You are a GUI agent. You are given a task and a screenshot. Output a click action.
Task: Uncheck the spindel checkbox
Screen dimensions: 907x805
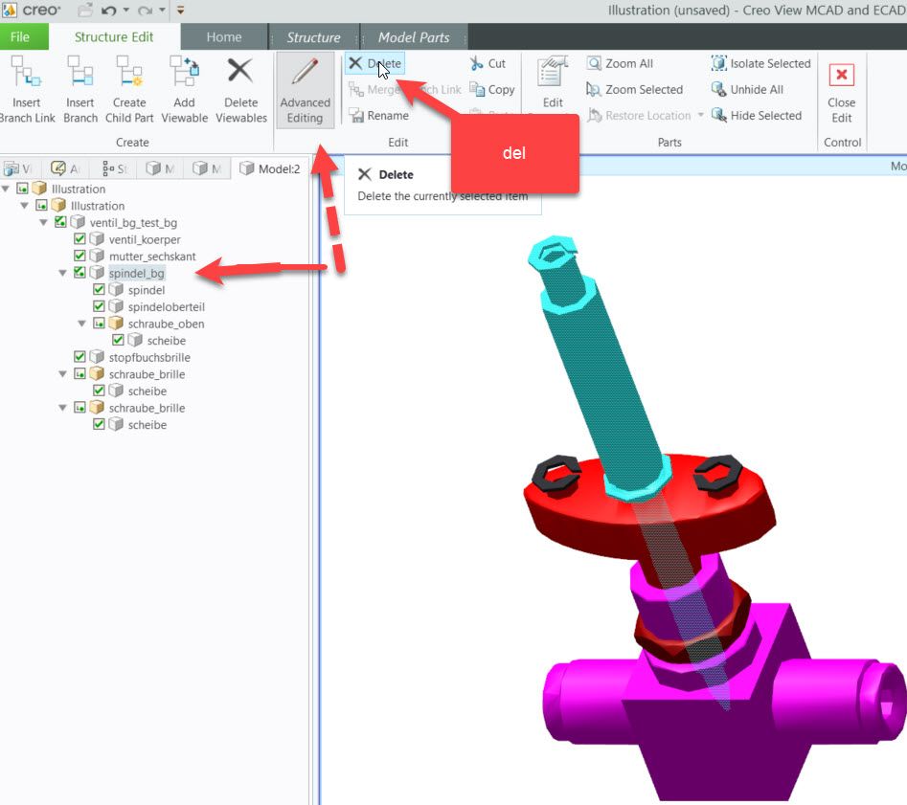pyautogui.click(x=99, y=289)
